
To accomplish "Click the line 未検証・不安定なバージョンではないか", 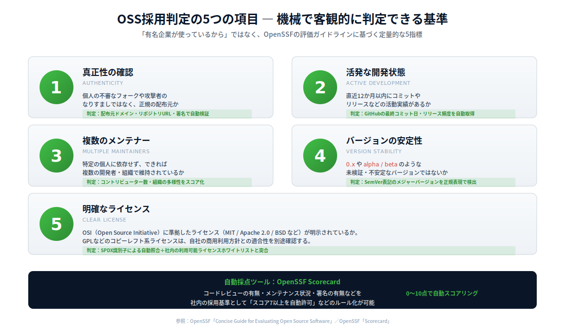I will pos(397,173).
